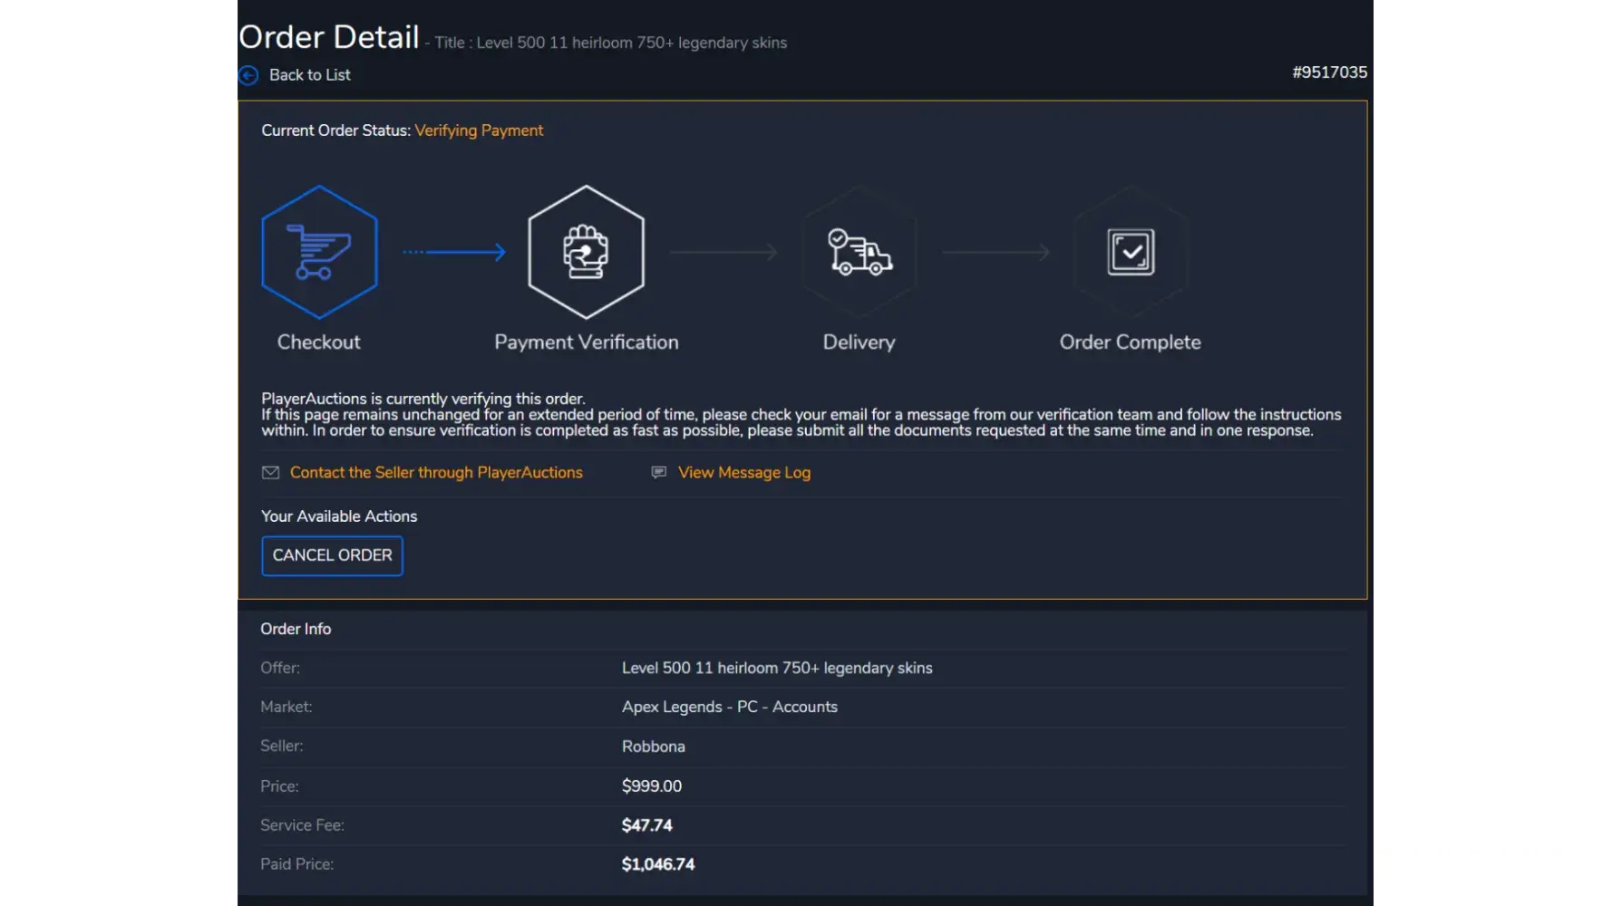Click order number #9517035
1612x906 pixels.
pos(1329,72)
